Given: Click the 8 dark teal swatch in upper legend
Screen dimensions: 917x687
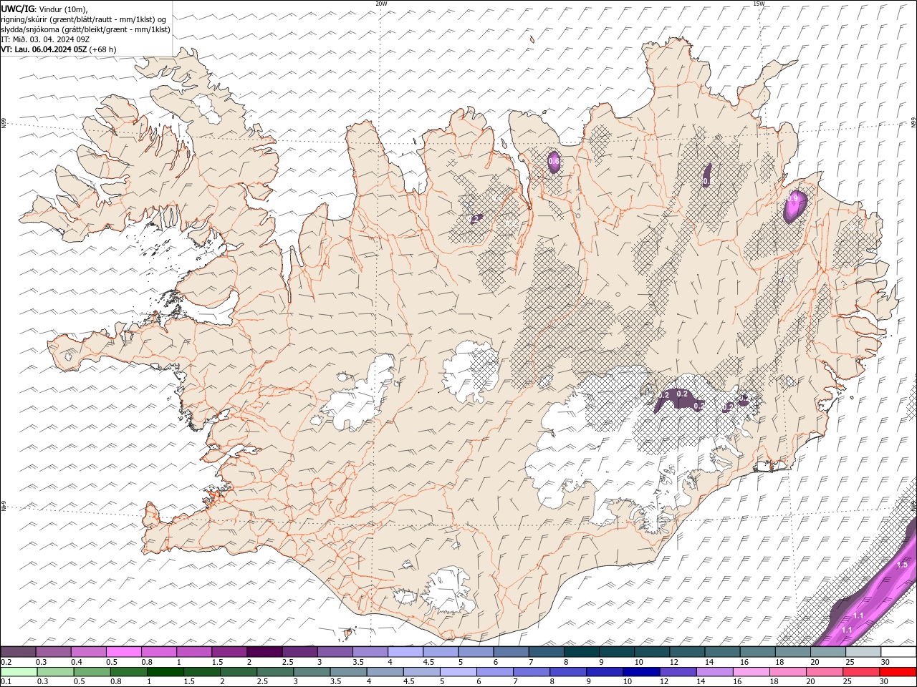Looking at the screenshot, I should 580,652.
